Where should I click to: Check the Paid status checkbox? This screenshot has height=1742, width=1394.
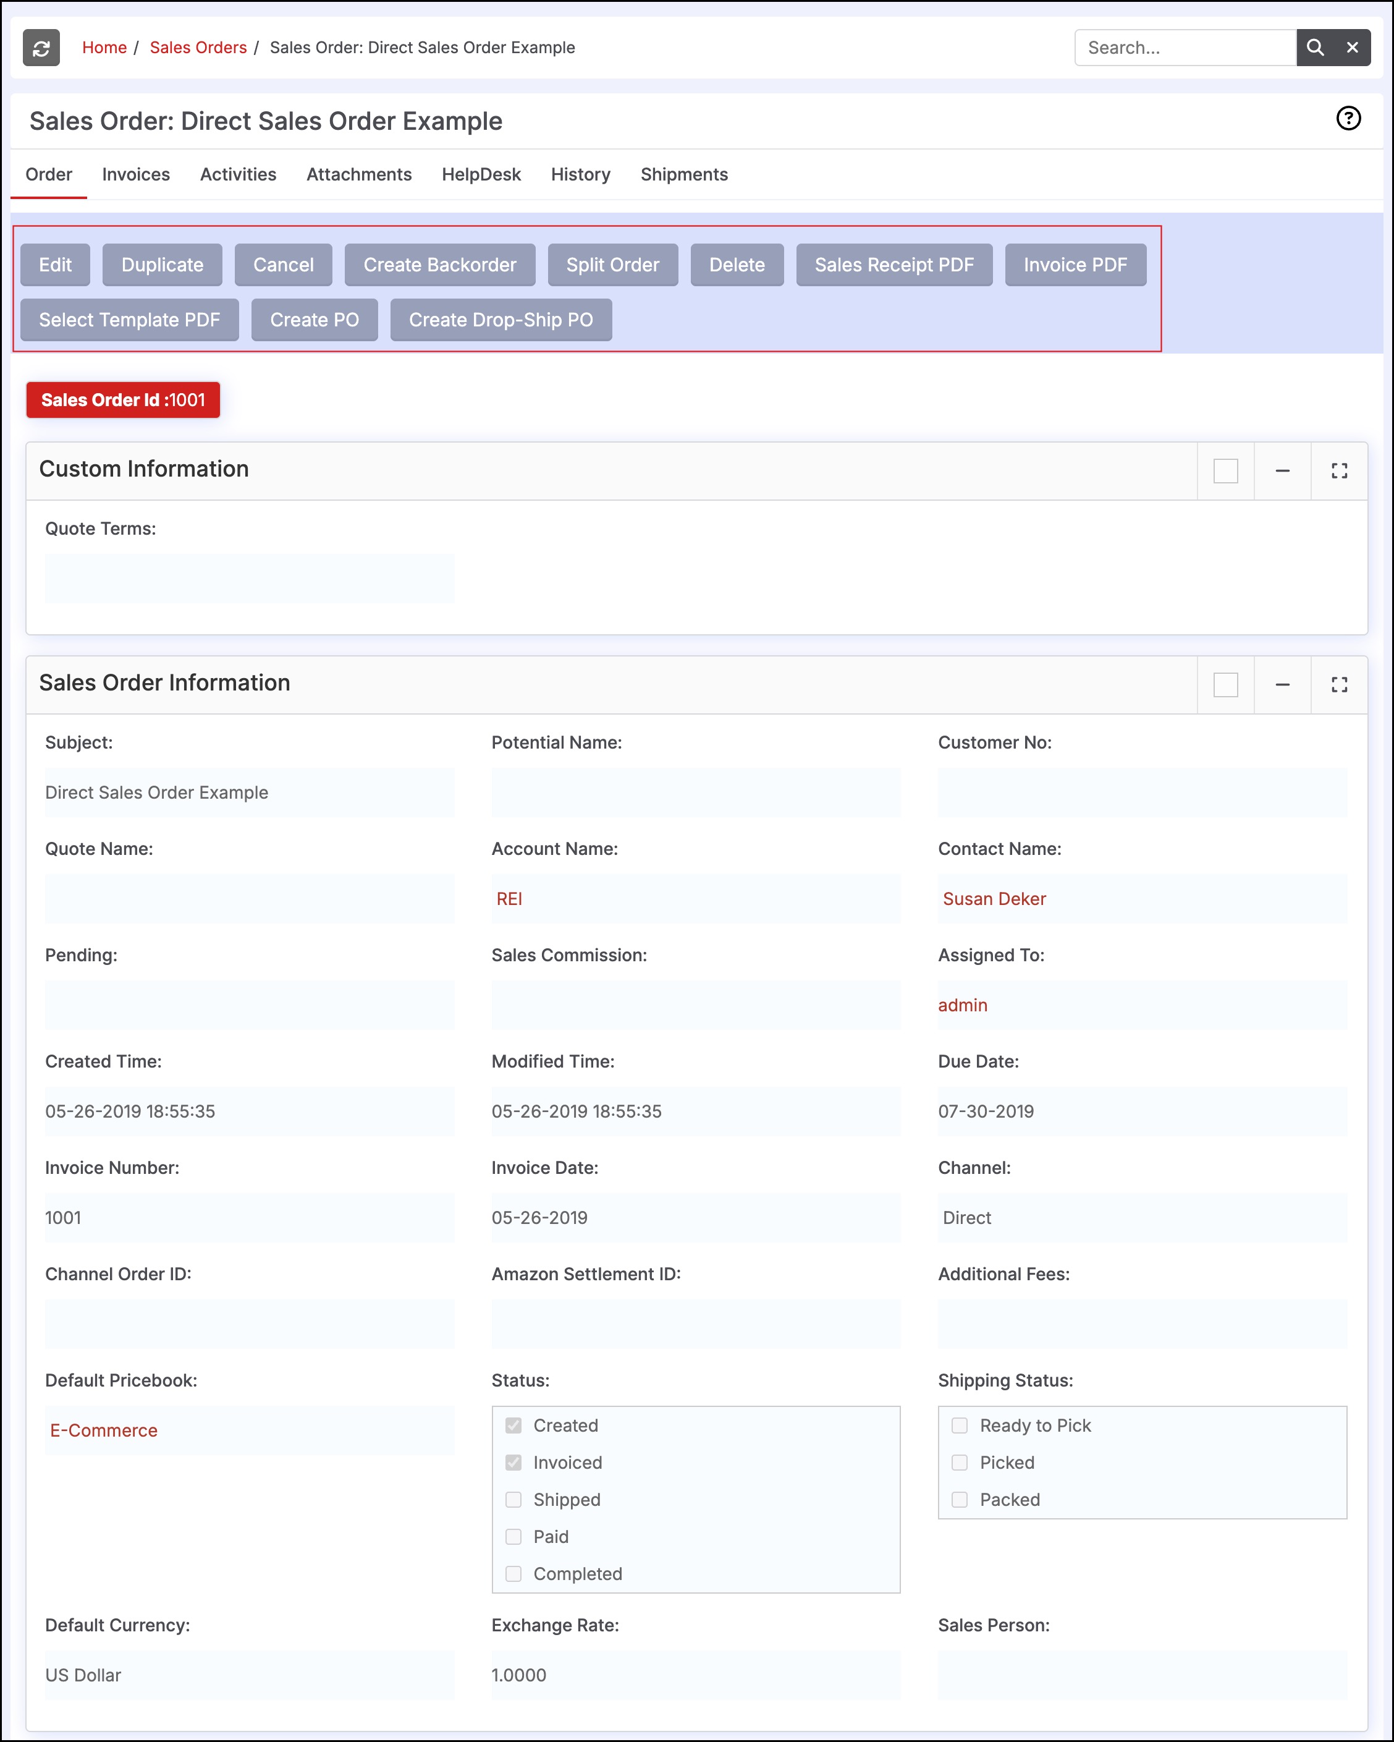(x=513, y=1537)
